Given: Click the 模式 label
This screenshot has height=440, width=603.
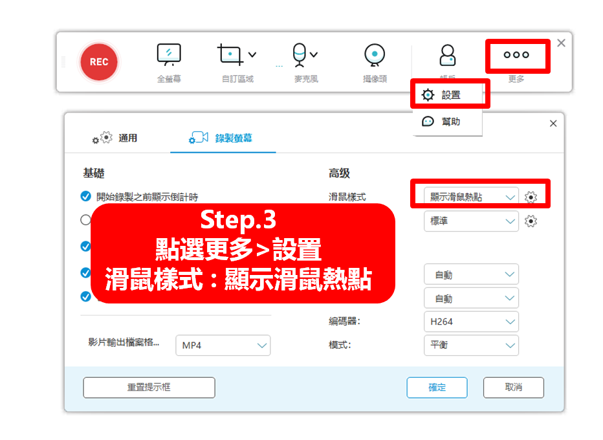Looking at the screenshot, I should point(340,345).
